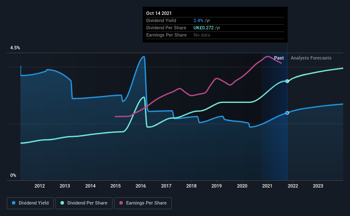Click the tooltip date 'Oct 14 2021'
Image resolution: width=350 pixels, height=216 pixels.
coord(159,13)
